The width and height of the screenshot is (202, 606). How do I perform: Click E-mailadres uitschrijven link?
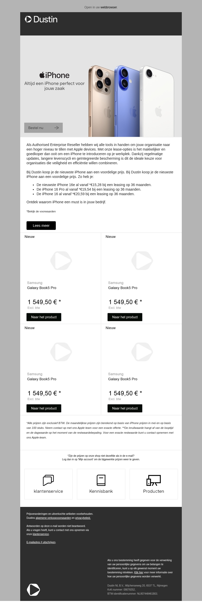point(41,542)
